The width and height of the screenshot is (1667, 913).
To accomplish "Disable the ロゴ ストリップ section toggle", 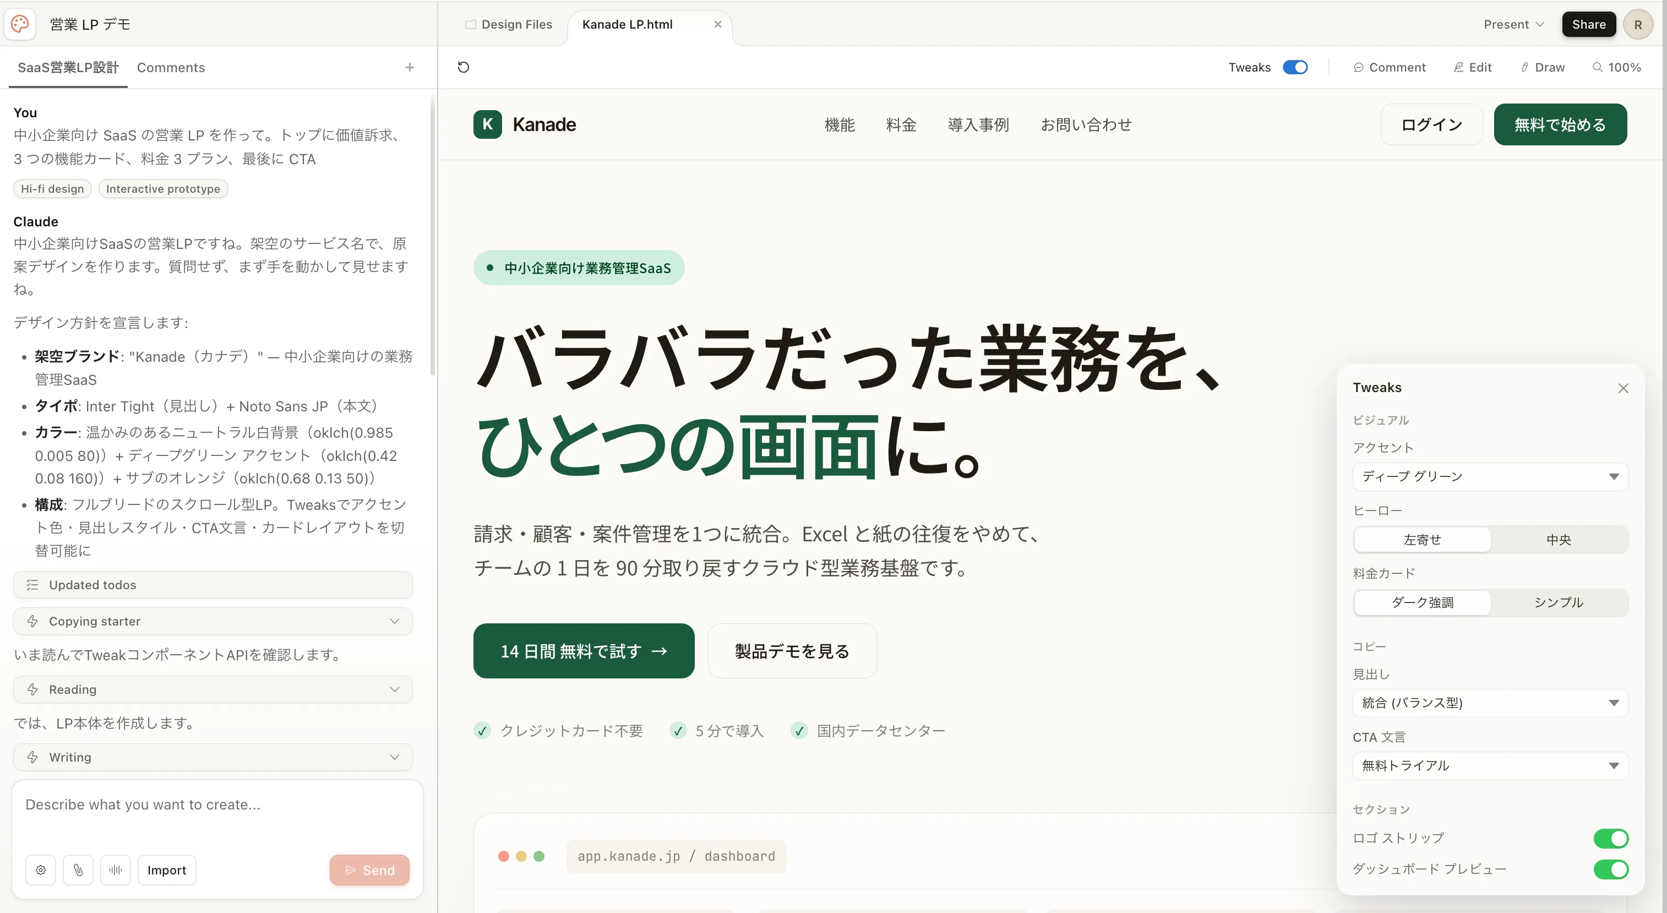I will coord(1611,839).
